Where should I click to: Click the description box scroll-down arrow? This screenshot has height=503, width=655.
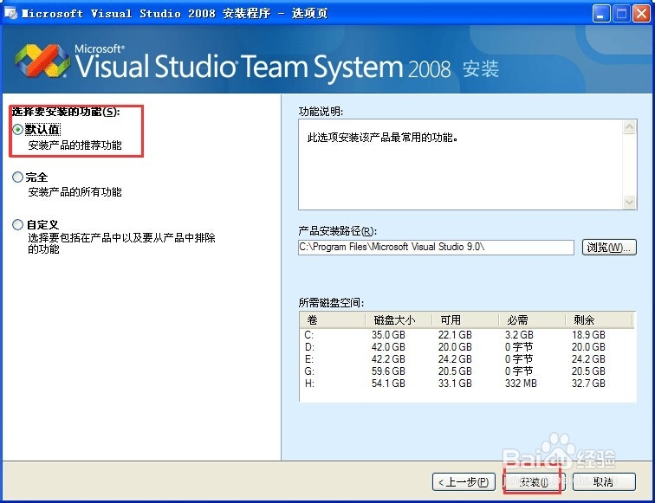coord(629,202)
